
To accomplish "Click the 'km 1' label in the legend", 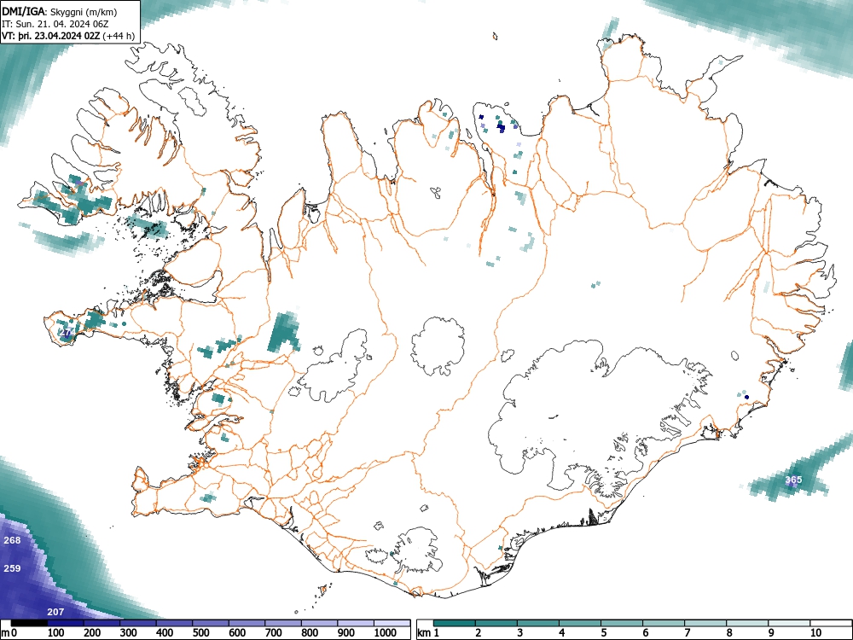I will point(429,633).
